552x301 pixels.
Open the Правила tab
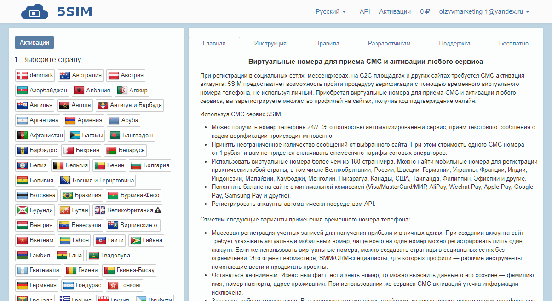coord(327,44)
